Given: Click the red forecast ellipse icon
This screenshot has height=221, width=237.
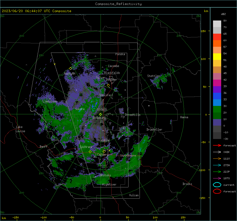Looking at the screenshot, I should pyautogui.click(x=217, y=191).
